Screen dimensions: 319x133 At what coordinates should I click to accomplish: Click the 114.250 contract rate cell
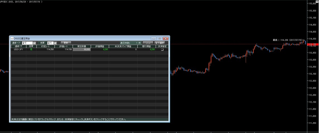pyautogui.click(x=45, y=50)
